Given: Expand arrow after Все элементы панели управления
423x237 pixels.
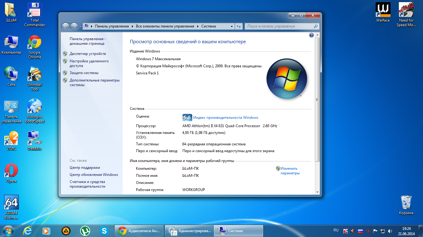Looking at the screenshot, I should point(198,26).
